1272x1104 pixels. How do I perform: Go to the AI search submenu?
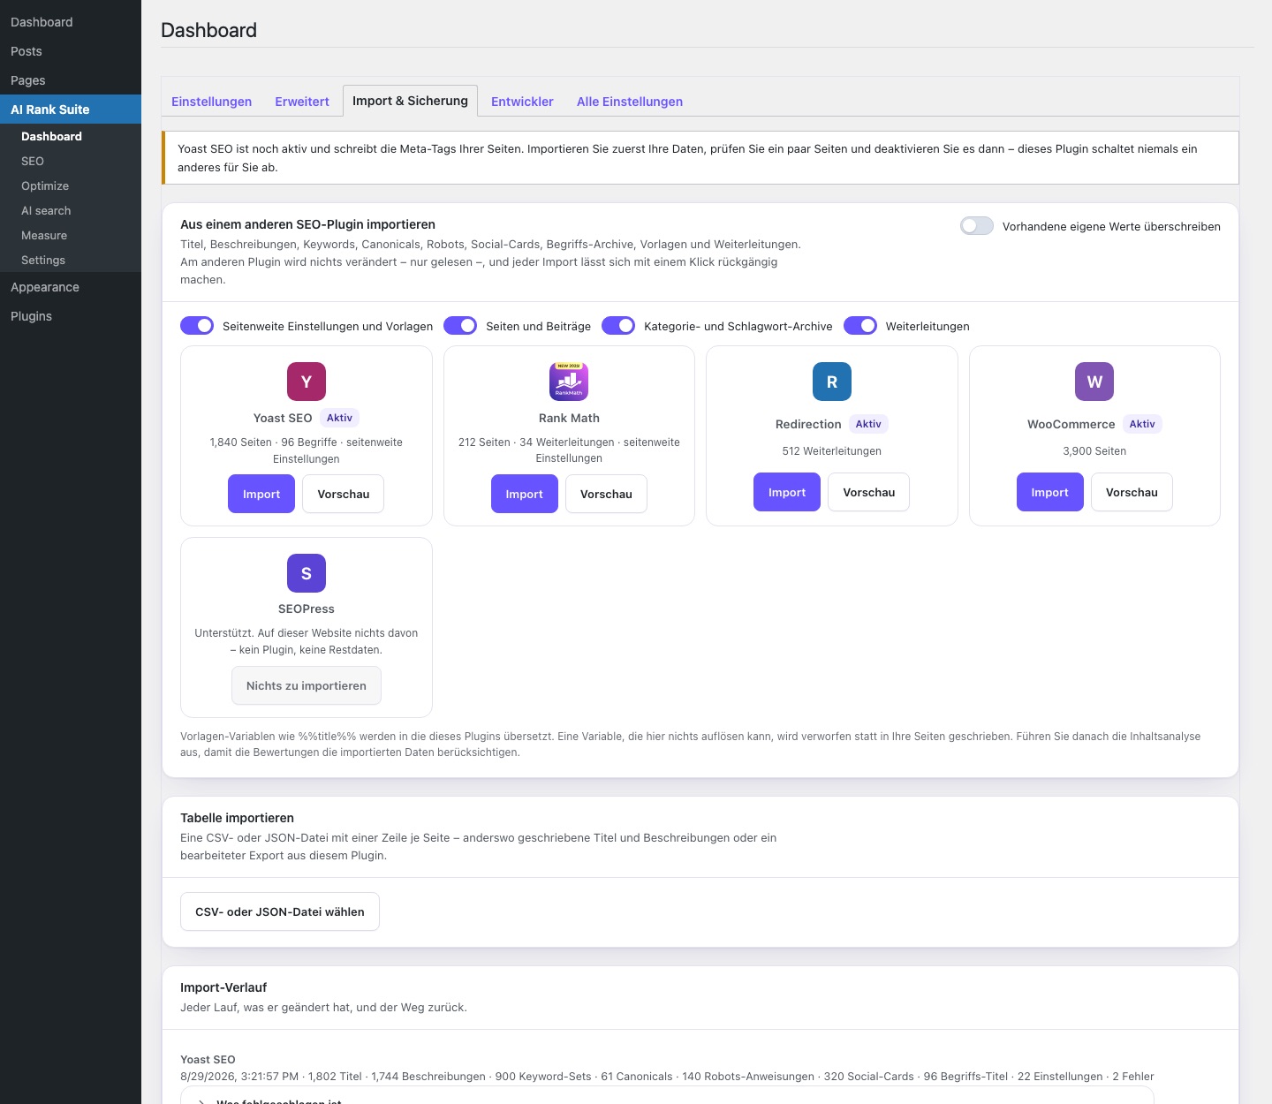pyautogui.click(x=71, y=210)
